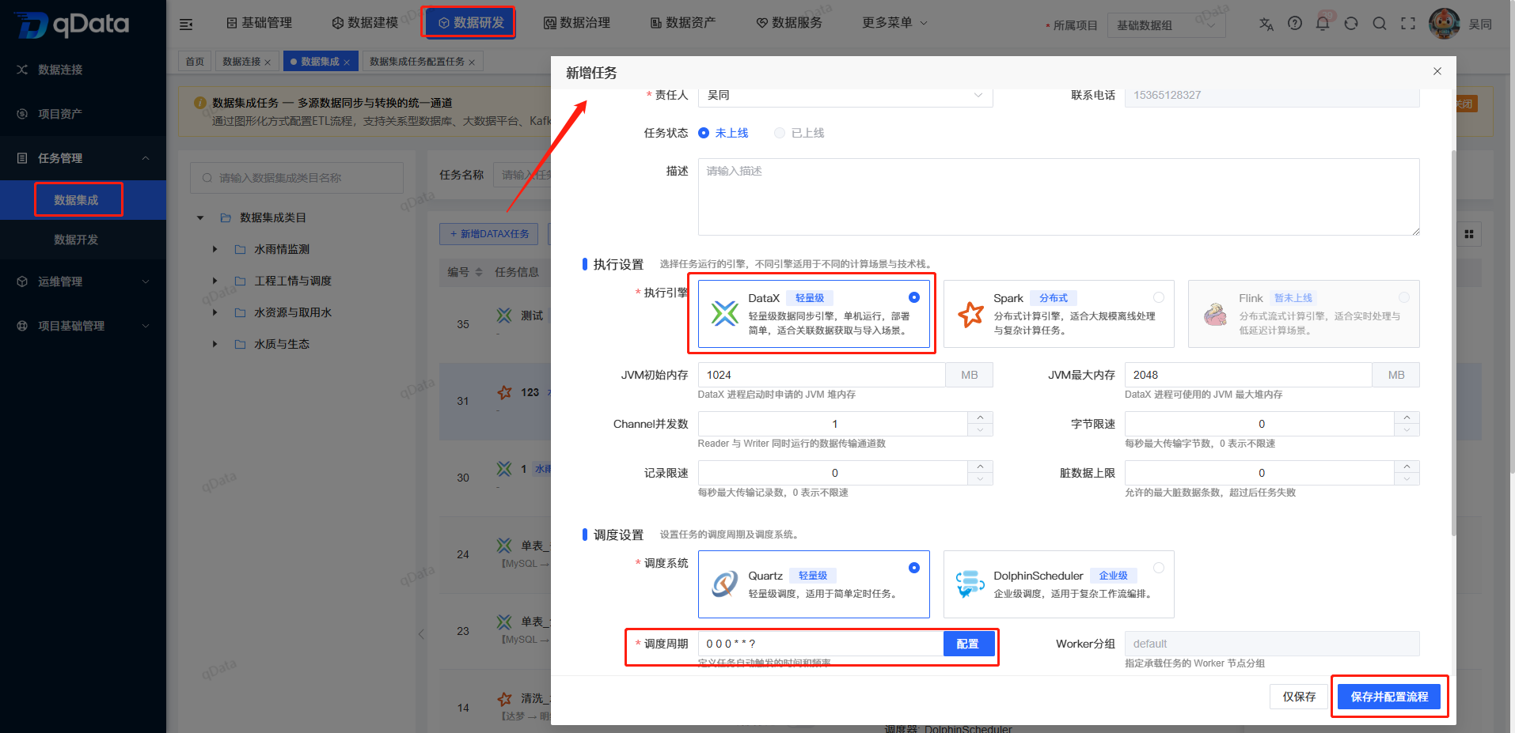Click the 调度周期 cron input field
Screen dimensions: 1515x733
[x=821, y=644]
